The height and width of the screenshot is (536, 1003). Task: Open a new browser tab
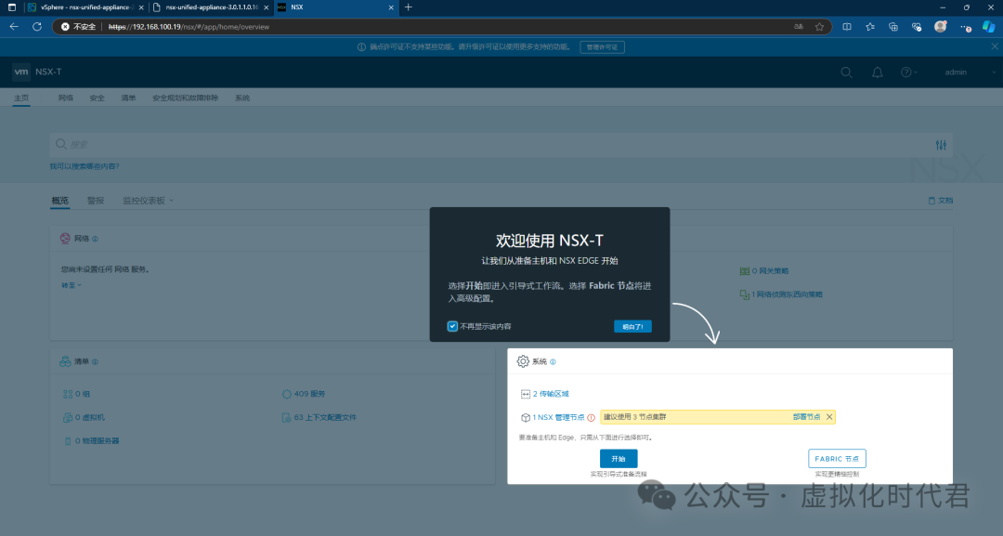click(x=408, y=7)
